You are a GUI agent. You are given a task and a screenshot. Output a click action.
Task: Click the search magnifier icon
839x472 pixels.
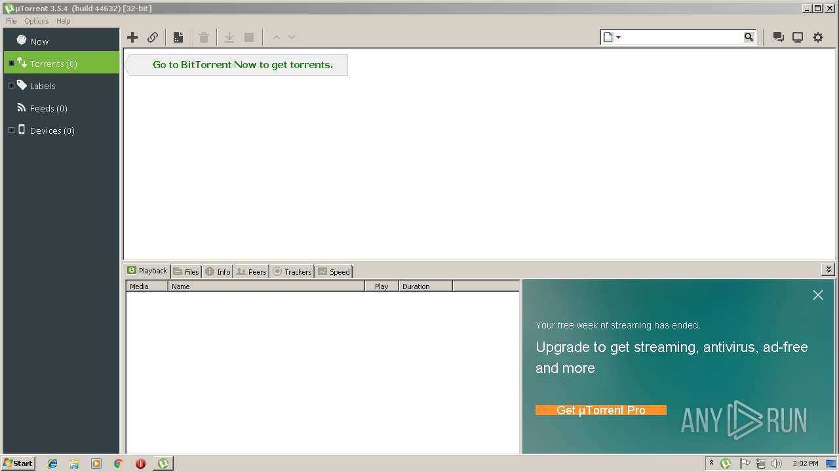pos(749,37)
